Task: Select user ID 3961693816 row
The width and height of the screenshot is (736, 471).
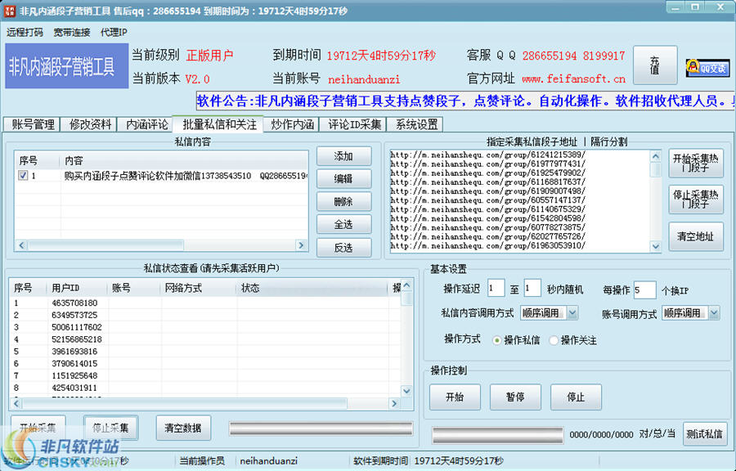Action: click(x=205, y=352)
